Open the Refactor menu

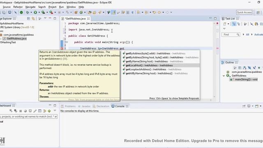coord(18,7)
